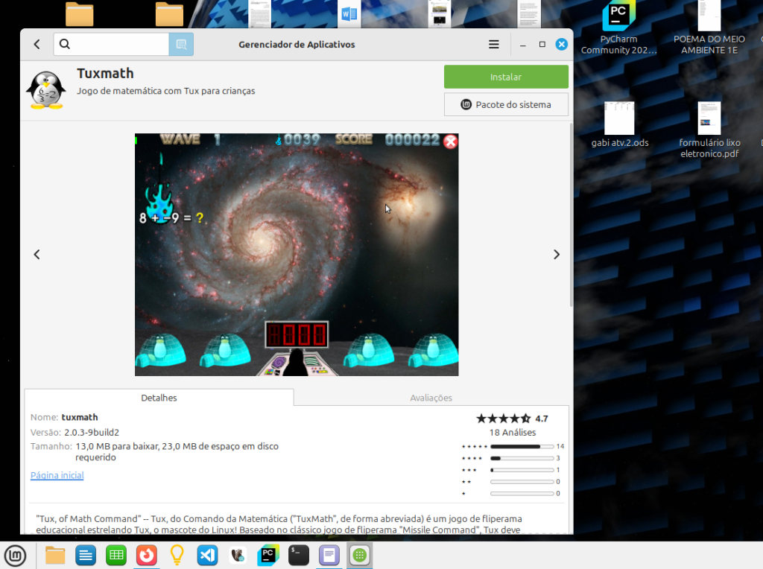Show the next screenshot with right arrow
The width and height of the screenshot is (763, 569).
point(556,255)
